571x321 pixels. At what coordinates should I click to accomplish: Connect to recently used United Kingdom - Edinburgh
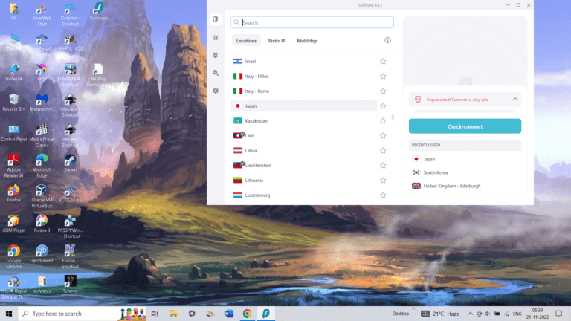pos(465,186)
